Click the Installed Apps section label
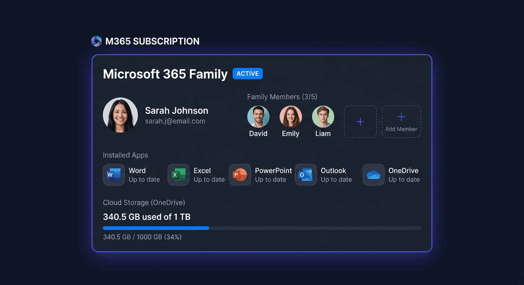 click(x=125, y=155)
